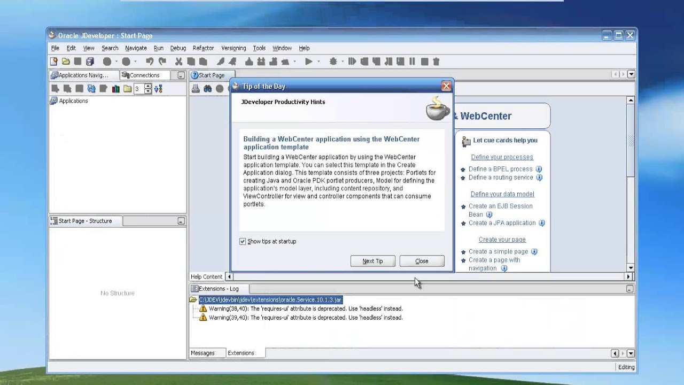
Task: Open the Create your page link
Action: pyautogui.click(x=502, y=240)
